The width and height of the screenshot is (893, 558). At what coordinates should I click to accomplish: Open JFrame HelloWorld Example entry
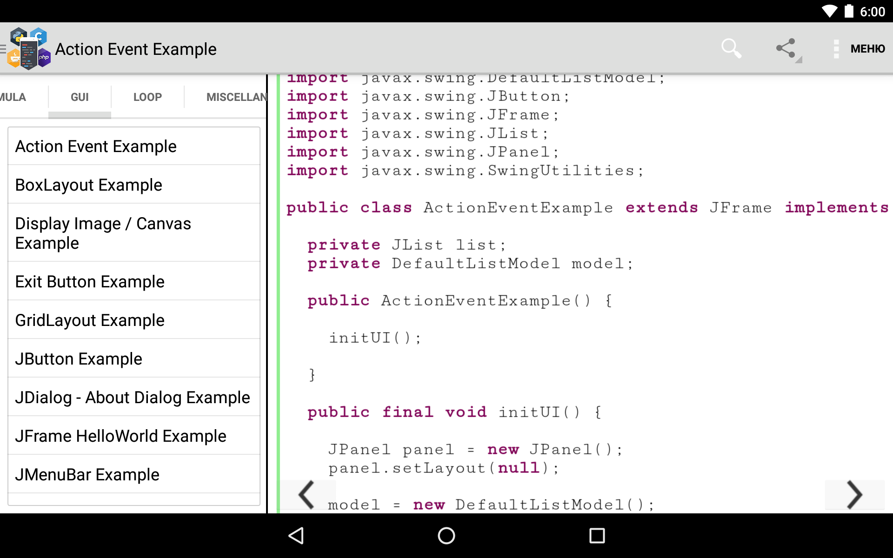click(x=120, y=435)
